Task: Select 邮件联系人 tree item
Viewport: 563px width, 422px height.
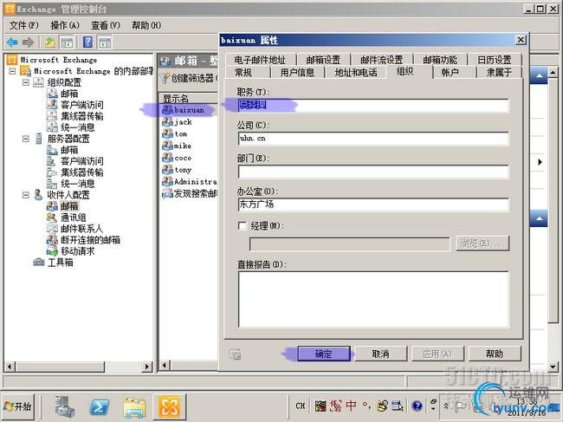Action: click(x=82, y=229)
